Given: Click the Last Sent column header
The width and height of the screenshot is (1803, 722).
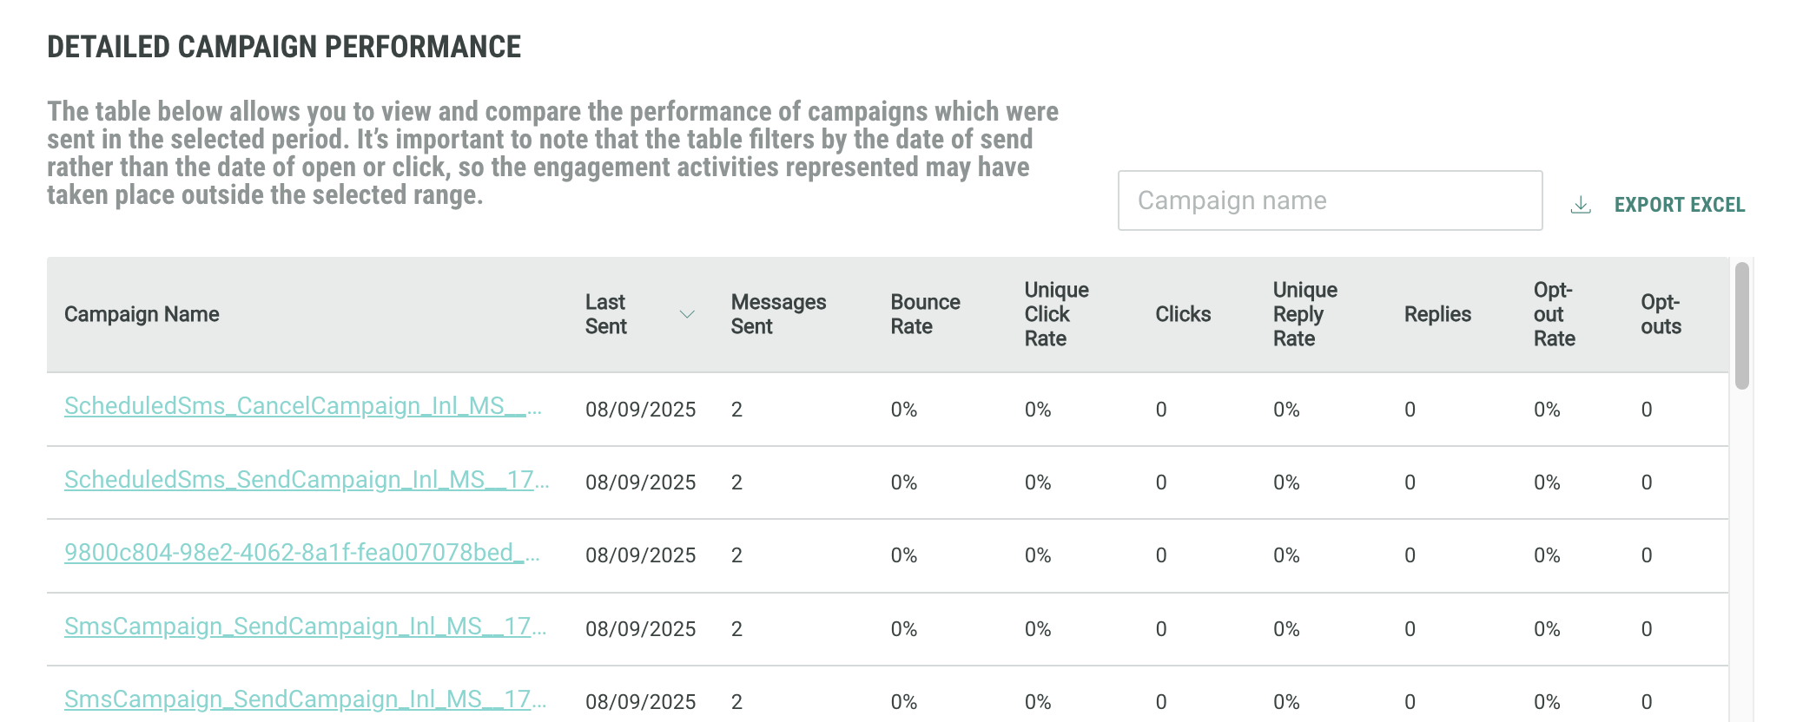Looking at the screenshot, I should pyautogui.click(x=605, y=314).
